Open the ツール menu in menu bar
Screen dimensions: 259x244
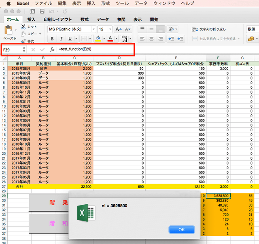coord(122,3)
